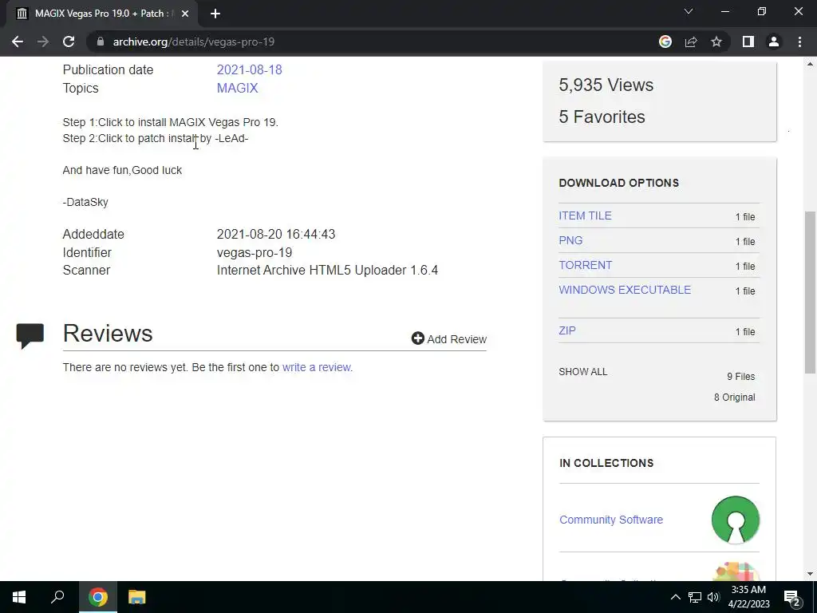The width and height of the screenshot is (817, 613).
Task: Open network status tray icon
Action: [x=695, y=597]
